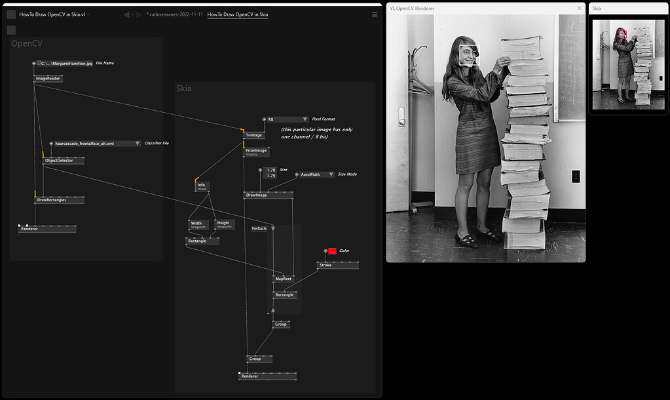This screenshot has height=400, width=670.
Task: Click the Skia window title bar tab
Action: pyautogui.click(x=625, y=8)
